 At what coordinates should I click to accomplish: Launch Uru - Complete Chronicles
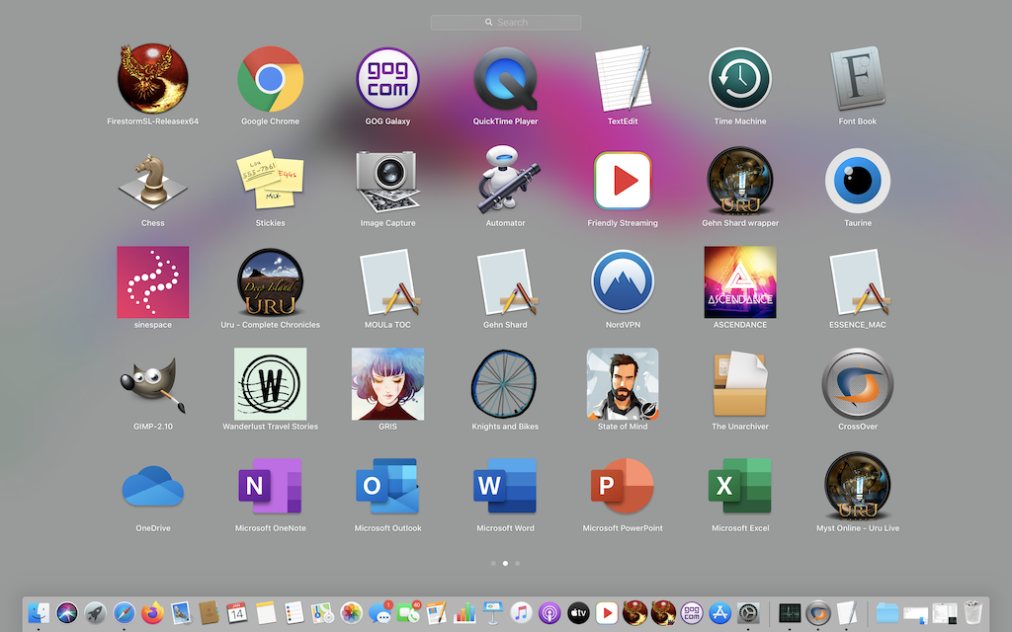pos(270,282)
